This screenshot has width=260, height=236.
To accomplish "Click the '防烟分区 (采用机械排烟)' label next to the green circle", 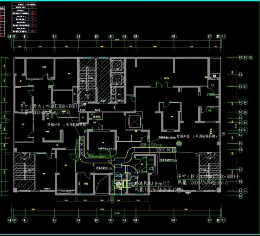I will click(197, 136).
